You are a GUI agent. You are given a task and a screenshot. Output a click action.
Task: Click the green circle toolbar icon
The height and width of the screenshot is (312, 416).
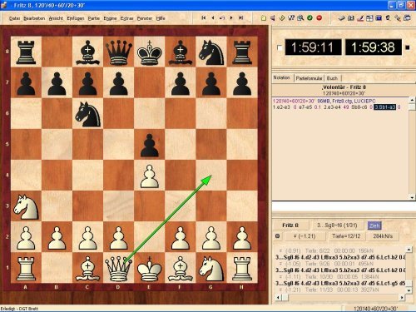coord(310,17)
